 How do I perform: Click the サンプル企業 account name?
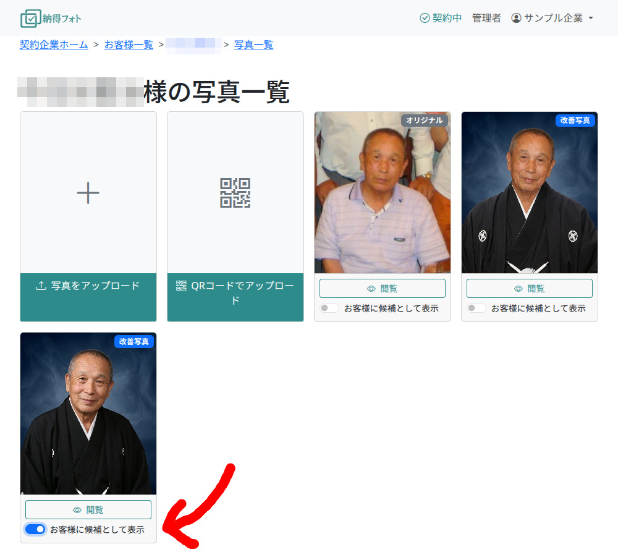(553, 18)
